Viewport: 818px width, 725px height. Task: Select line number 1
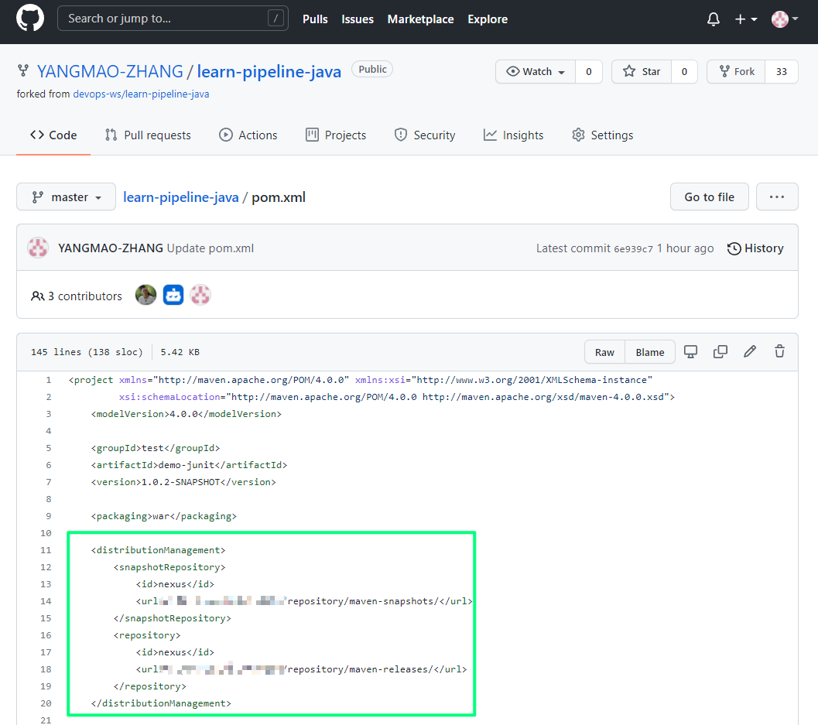[49, 380]
